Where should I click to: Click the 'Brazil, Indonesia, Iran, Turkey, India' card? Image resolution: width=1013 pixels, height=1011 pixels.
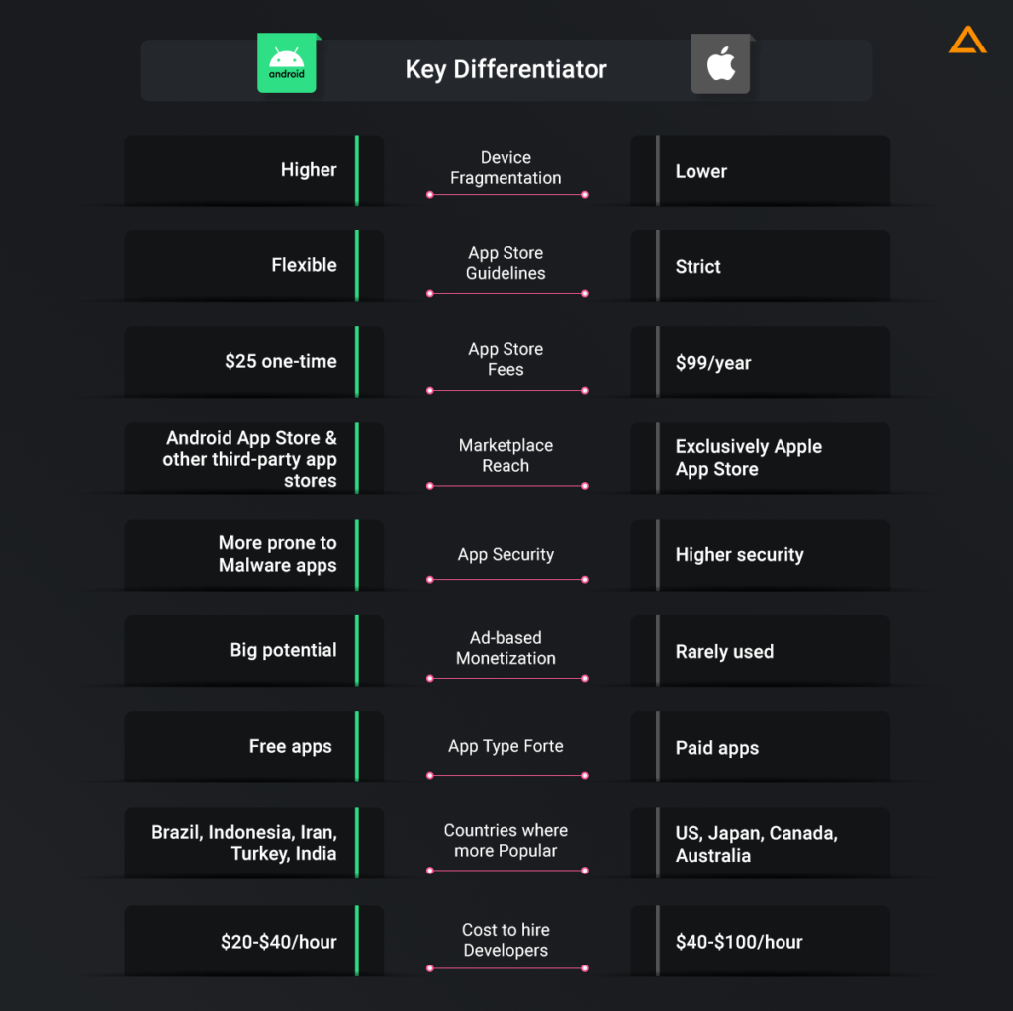tap(254, 843)
